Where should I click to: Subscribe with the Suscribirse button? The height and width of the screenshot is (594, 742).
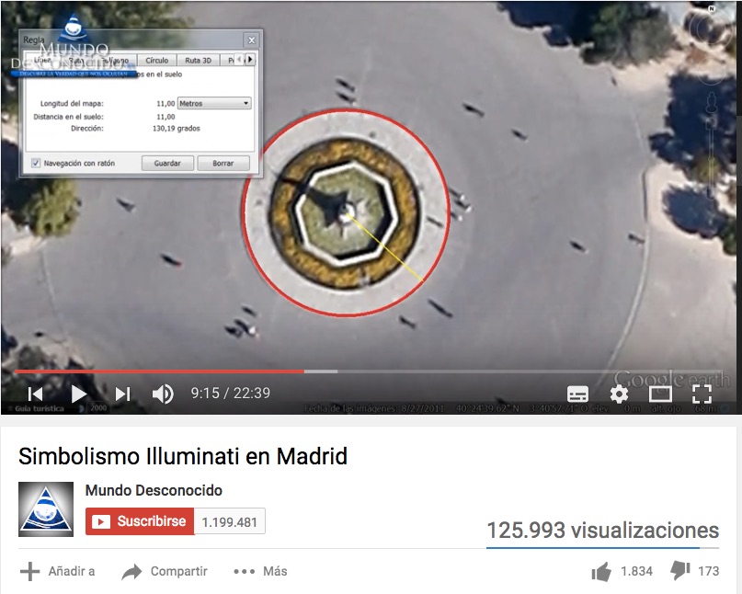(x=140, y=521)
